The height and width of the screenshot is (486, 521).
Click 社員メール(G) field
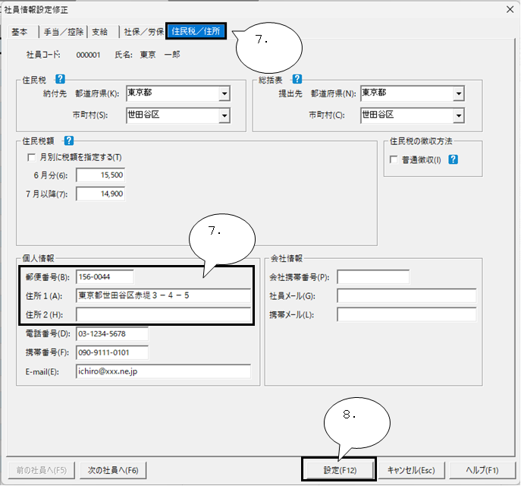[x=406, y=295]
